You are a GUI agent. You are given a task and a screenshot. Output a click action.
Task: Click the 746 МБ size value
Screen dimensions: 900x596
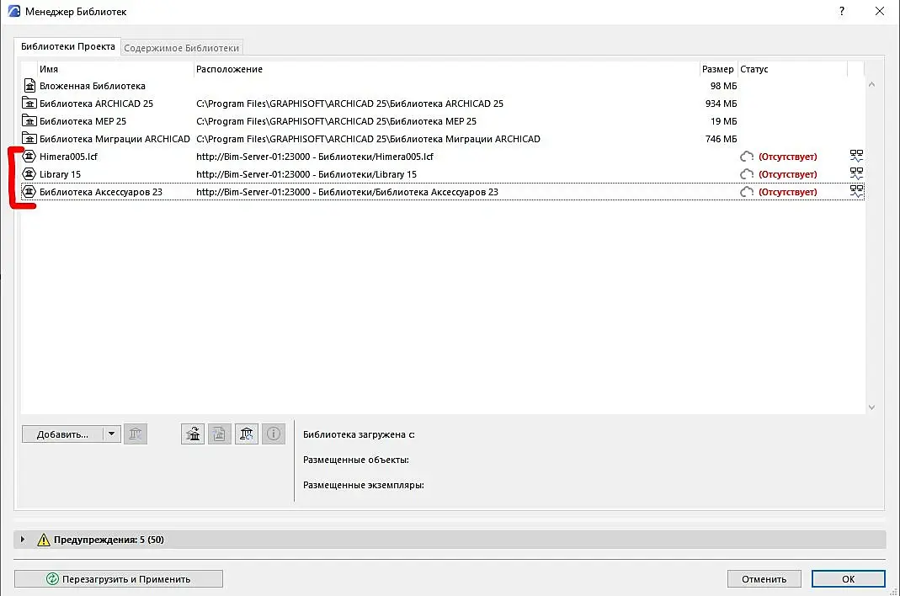(x=721, y=138)
